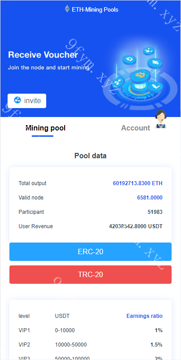This screenshot has height=360, width=181.
Task: Click the Ethereum logo in header
Action: pyautogui.click(x=67, y=9)
